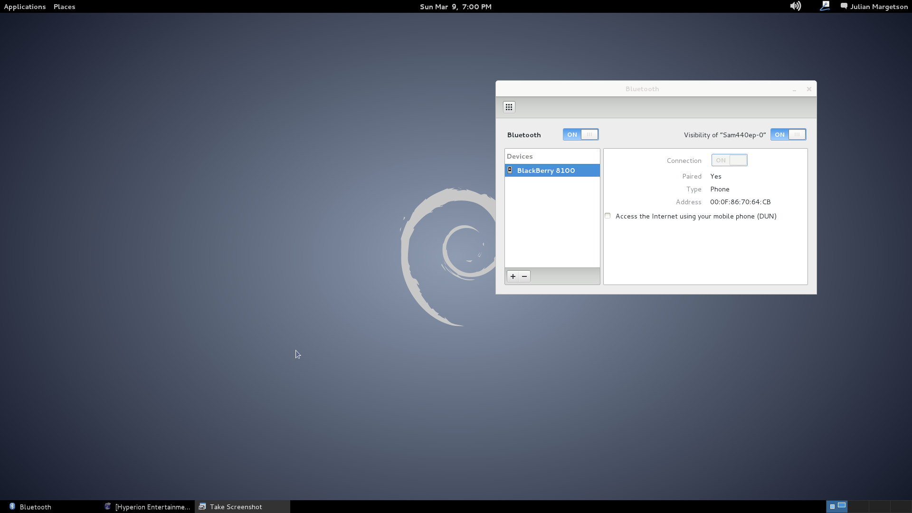
Task: Open the volume speaker icon in top bar
Action: coord(795,6)
